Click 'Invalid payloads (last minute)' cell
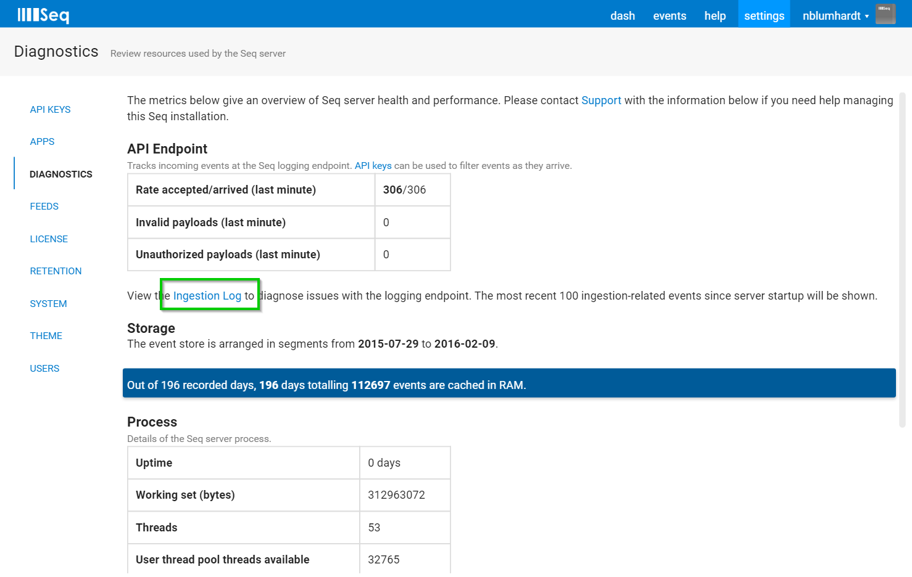Screen dimensions: 912x577 pos(251,223)
